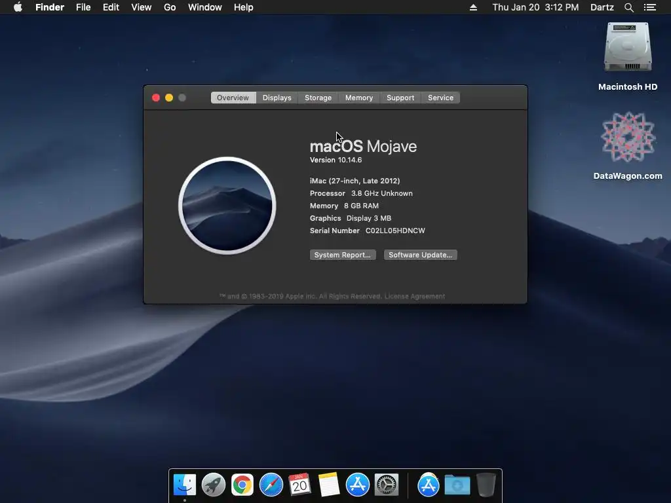Open the Apple menu
This screenshot has width=671, height=503.
coord(18,7)
